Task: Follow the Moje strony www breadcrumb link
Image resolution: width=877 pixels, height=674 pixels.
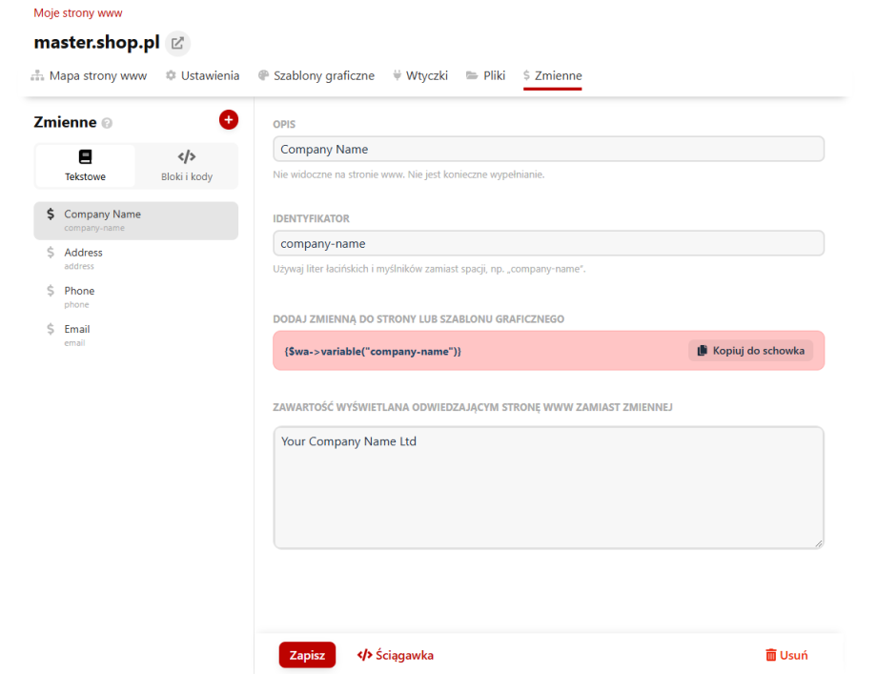Action: (x=78, y=13)
